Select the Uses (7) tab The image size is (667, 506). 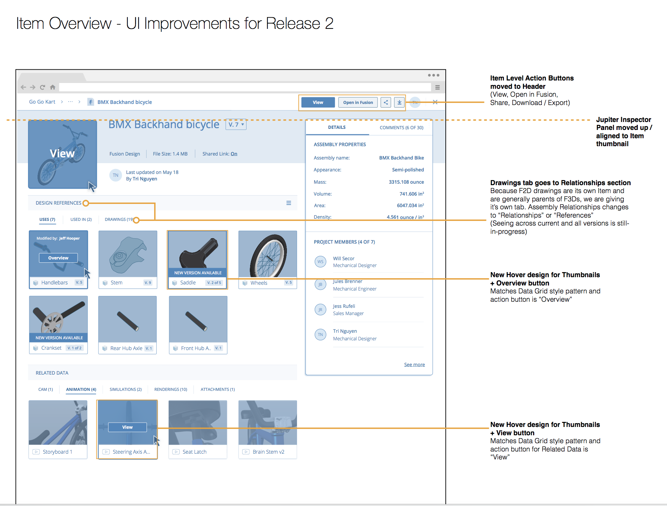(47, 219)
